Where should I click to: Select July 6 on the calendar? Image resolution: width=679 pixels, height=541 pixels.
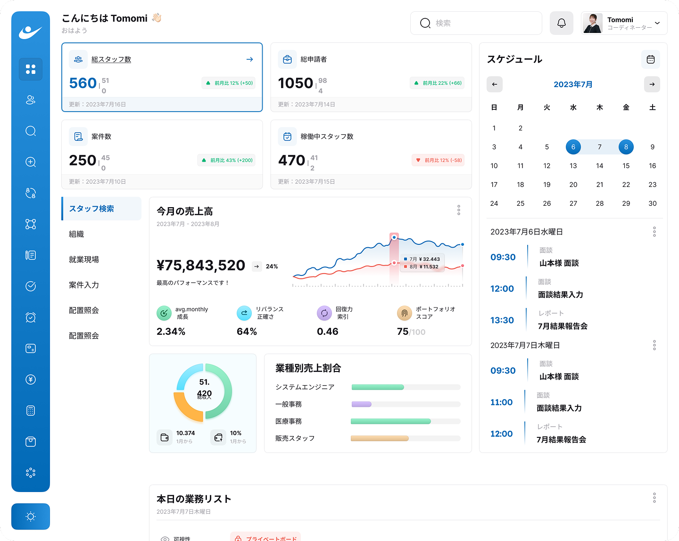coord(573,147)
